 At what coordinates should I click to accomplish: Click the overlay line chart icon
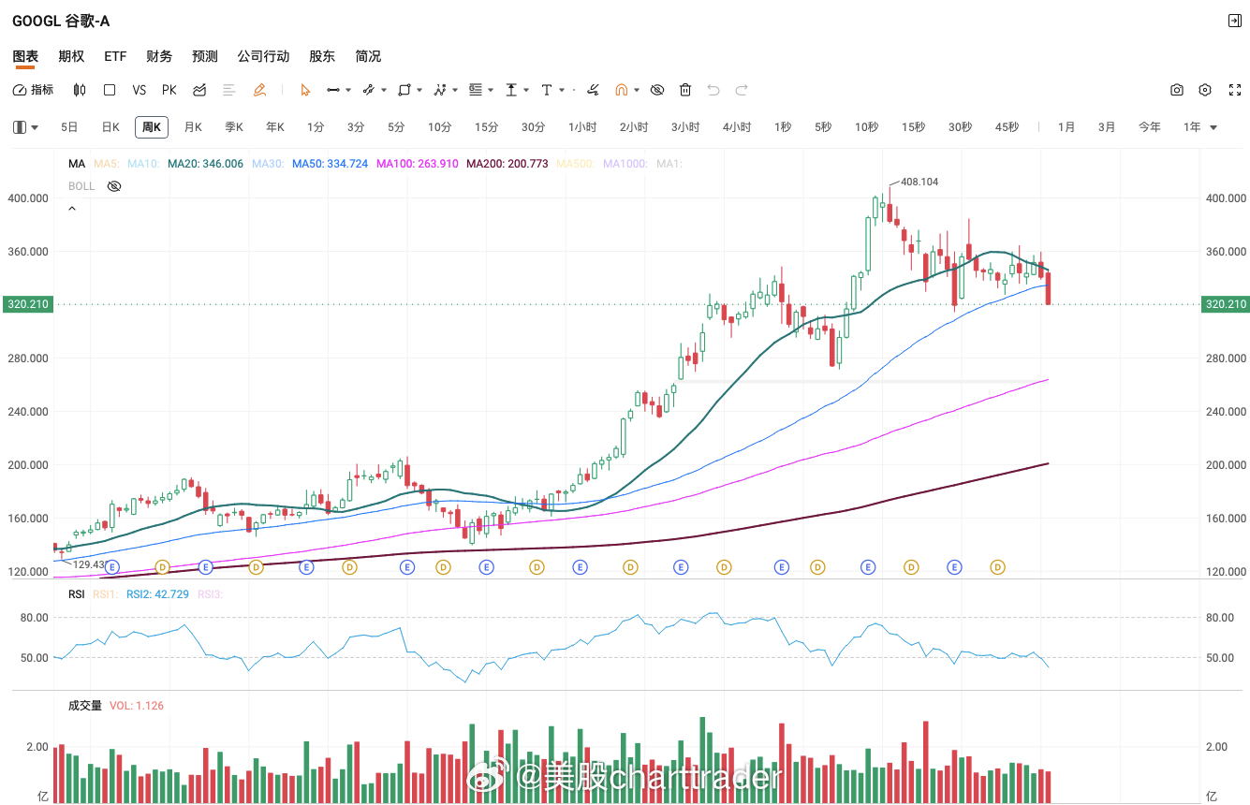(x=199, y=90)
